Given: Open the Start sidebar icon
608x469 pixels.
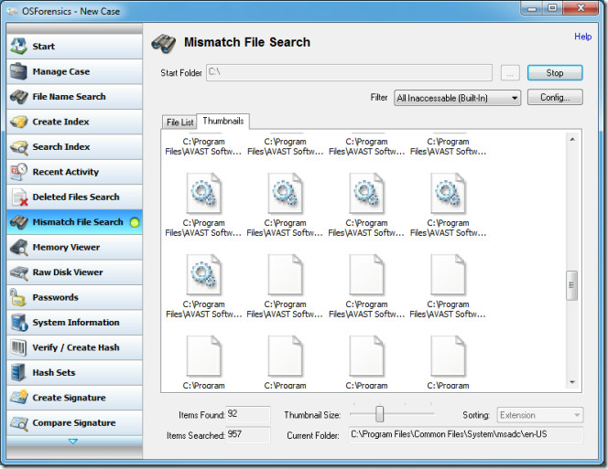Looking at the screenshot, I should point(18,46).
